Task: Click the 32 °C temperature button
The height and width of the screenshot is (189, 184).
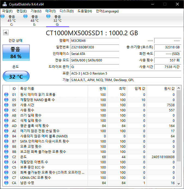Action: [16, 76]
